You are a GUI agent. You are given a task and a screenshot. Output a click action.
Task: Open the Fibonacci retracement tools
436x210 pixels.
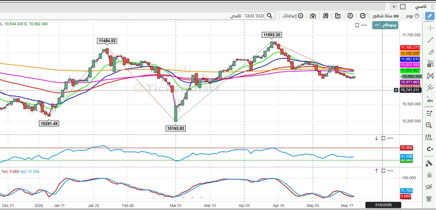(x=431, y=64)
